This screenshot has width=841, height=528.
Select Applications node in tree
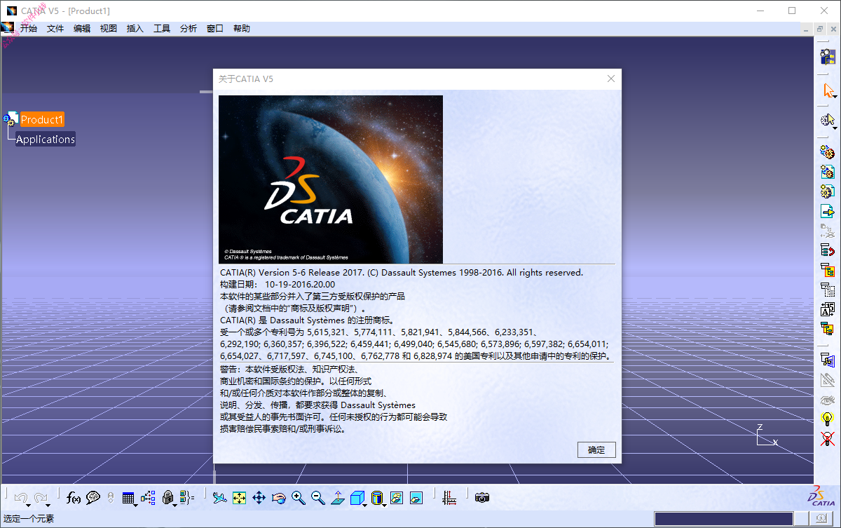click(46, 139)
